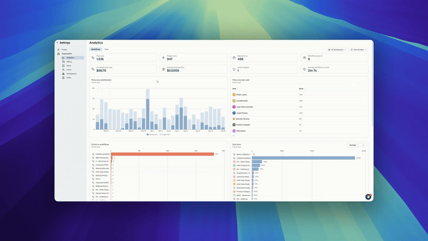Screen dimensions: 428x241
Task: Click Editing Photos in Errors chart
Action: tap(102, 176)
